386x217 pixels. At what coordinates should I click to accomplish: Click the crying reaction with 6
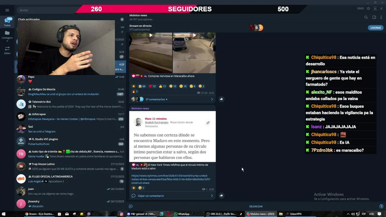point(192,86)
